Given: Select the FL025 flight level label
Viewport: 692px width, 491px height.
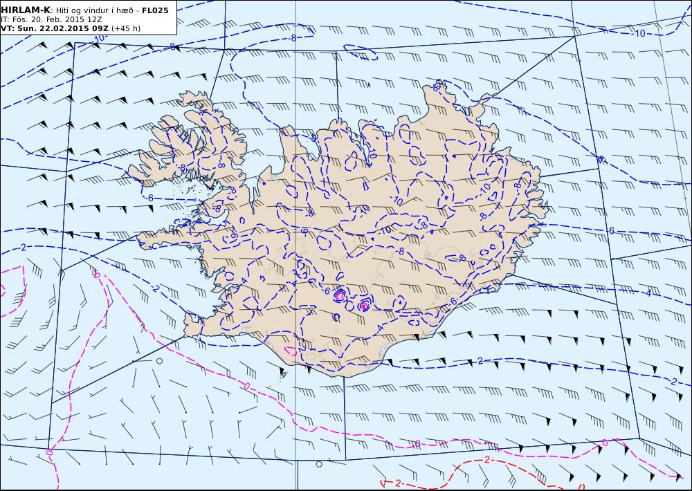Looking at the screenshot, I should tap(155, 10).
